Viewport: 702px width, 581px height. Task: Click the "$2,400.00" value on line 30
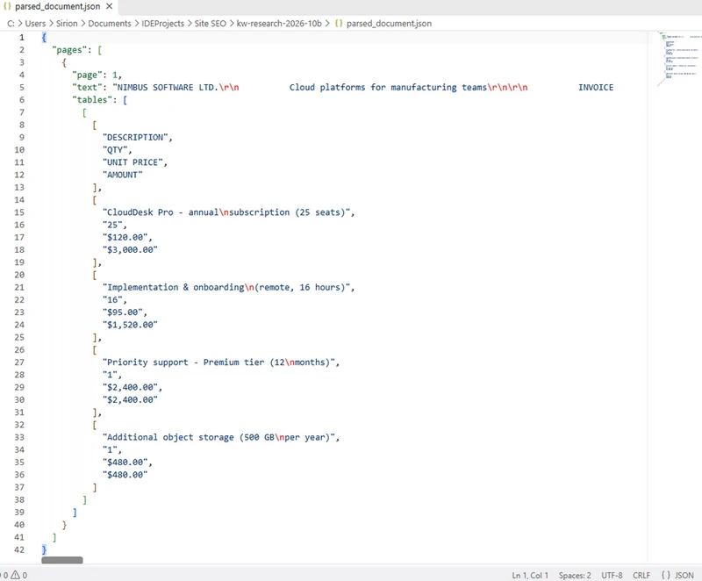[130, 399]
